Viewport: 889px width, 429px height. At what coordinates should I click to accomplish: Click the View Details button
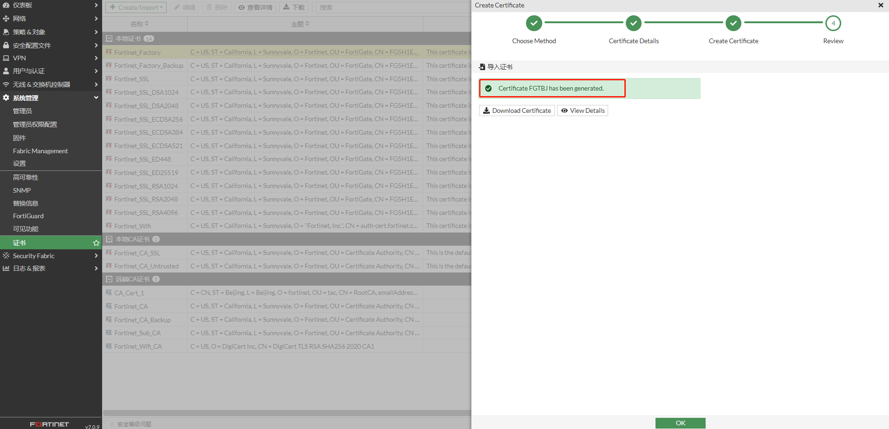(583, 110)
